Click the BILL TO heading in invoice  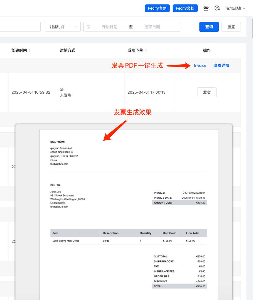pyautogui.click(x=56, y=185)
